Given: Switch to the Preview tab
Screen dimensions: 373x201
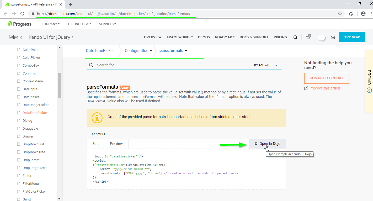Looking at the screenshot, I should pos(116,144).
